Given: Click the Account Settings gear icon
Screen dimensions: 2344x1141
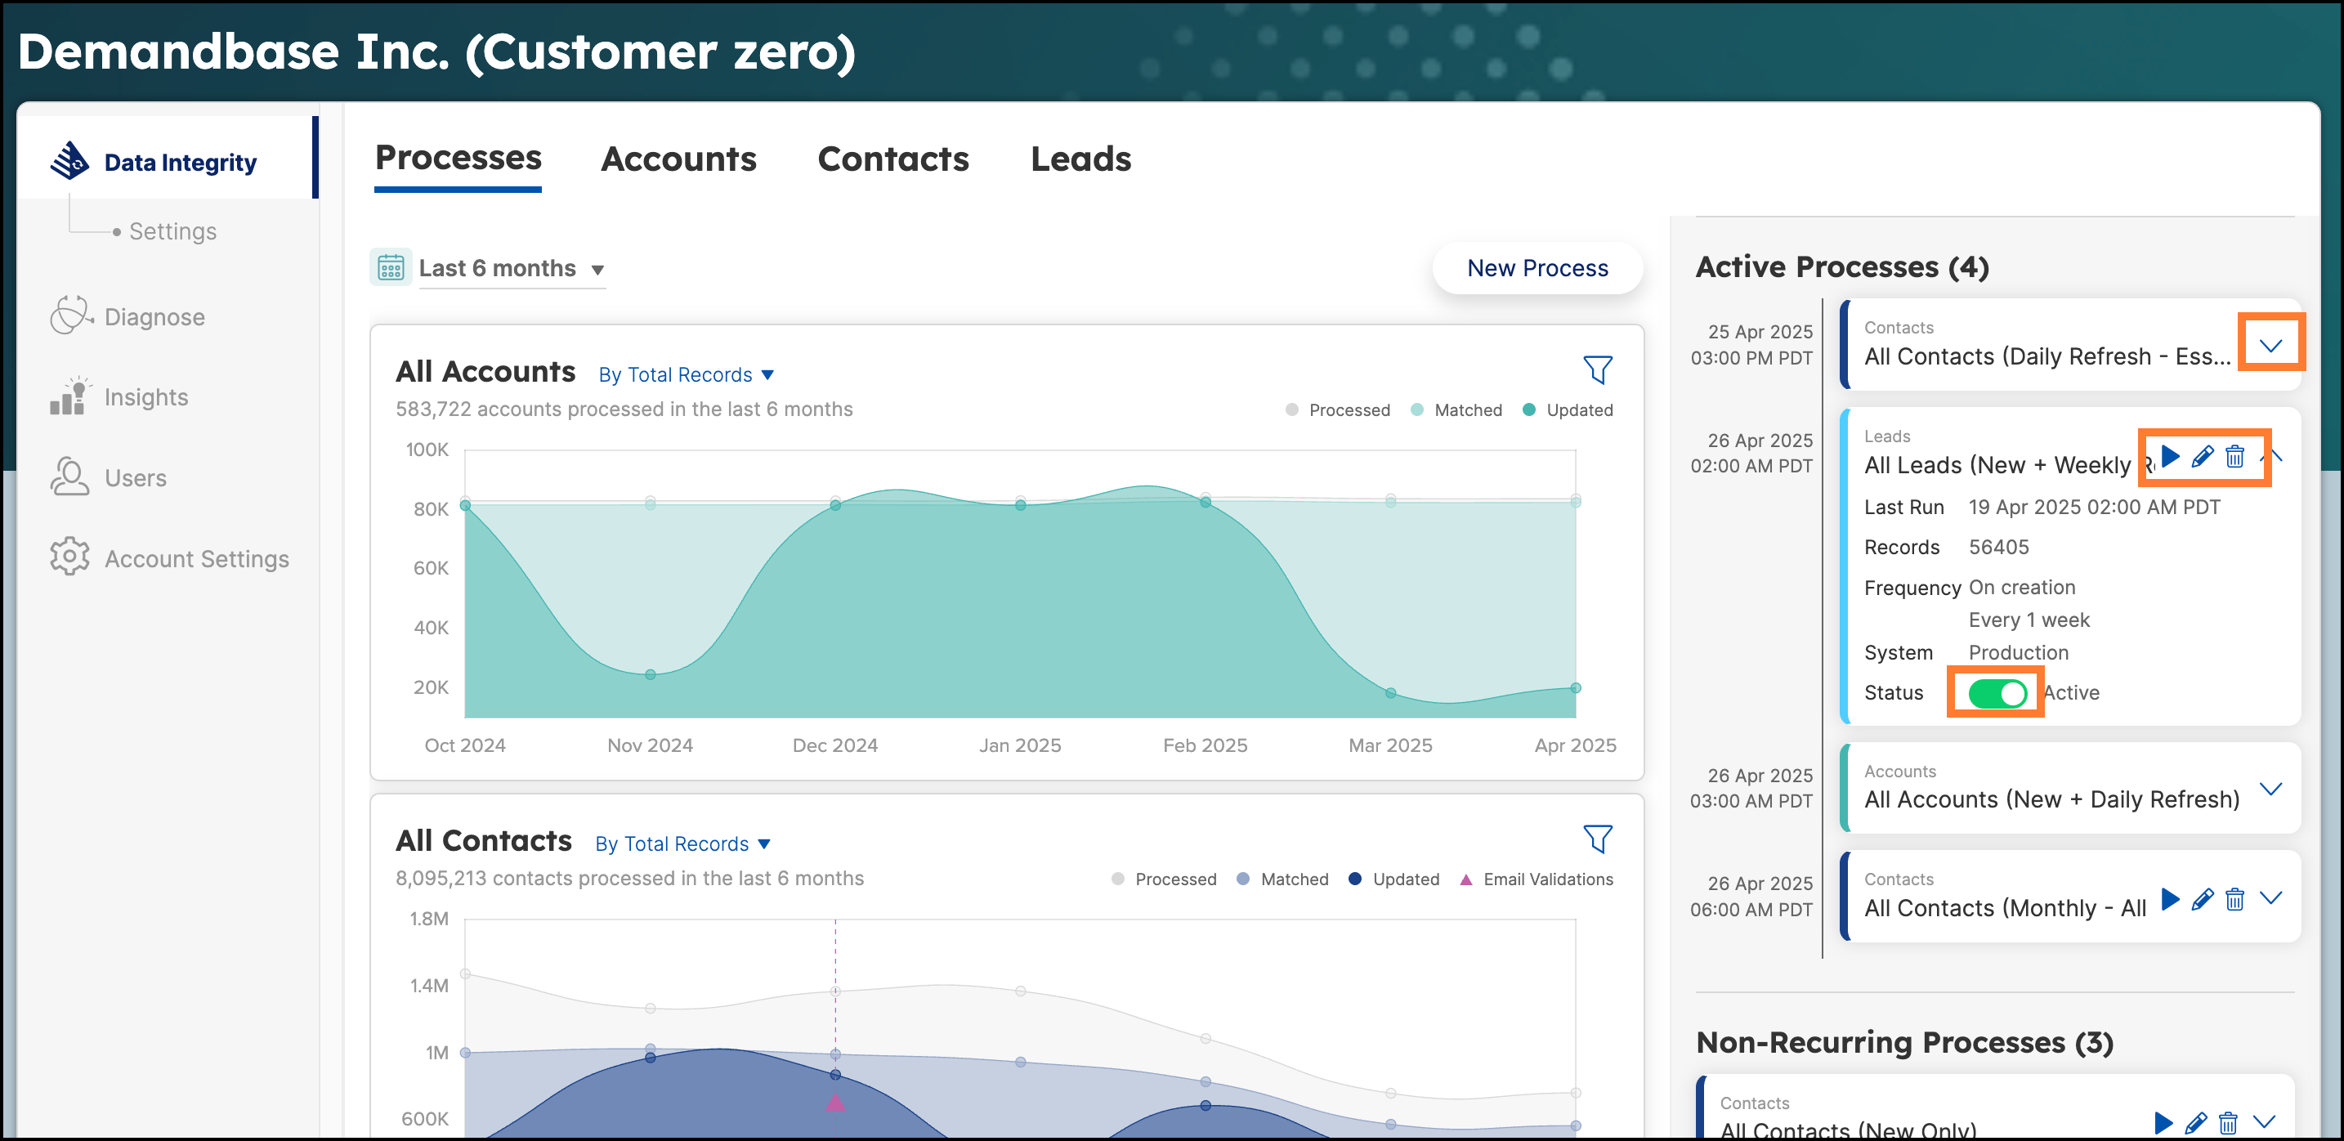Looking at the screenshot, I should tap(70, 557).
